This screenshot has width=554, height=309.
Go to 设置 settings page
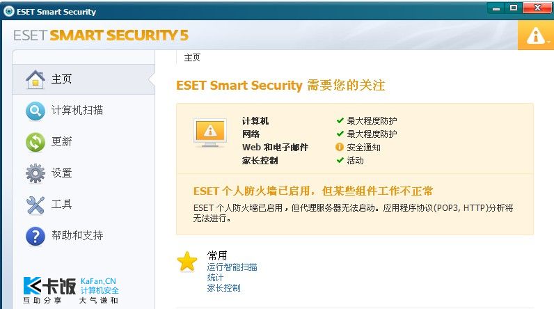(61, 173)
